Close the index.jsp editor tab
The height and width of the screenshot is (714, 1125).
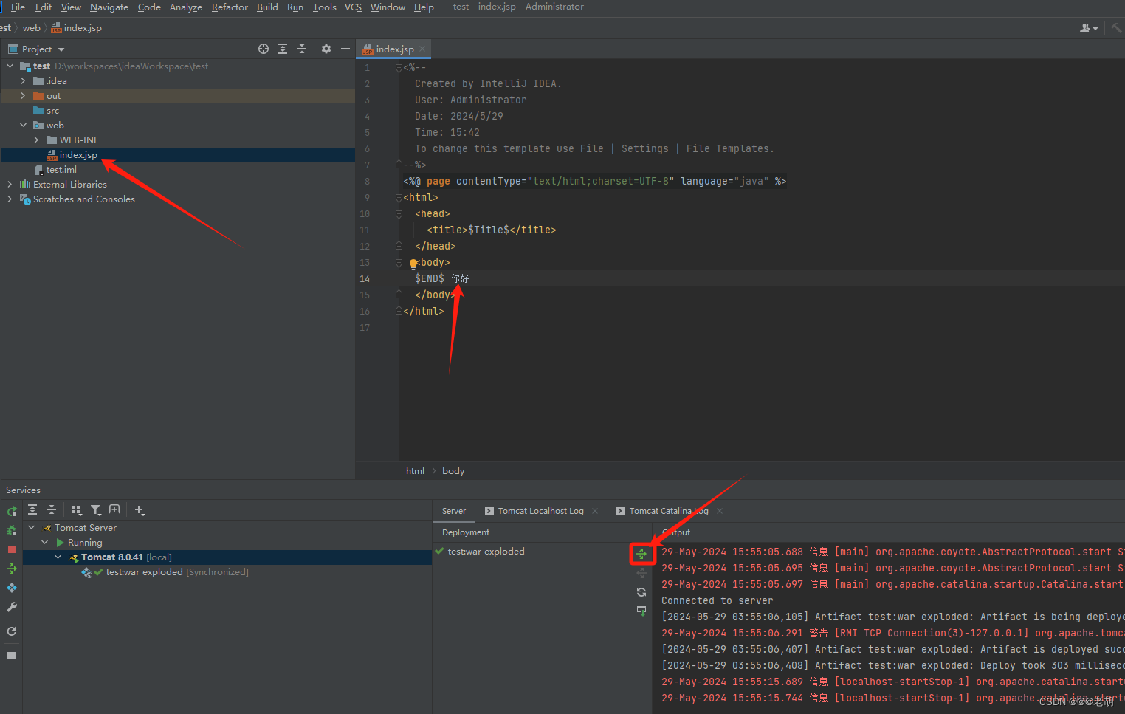[422, 49]
